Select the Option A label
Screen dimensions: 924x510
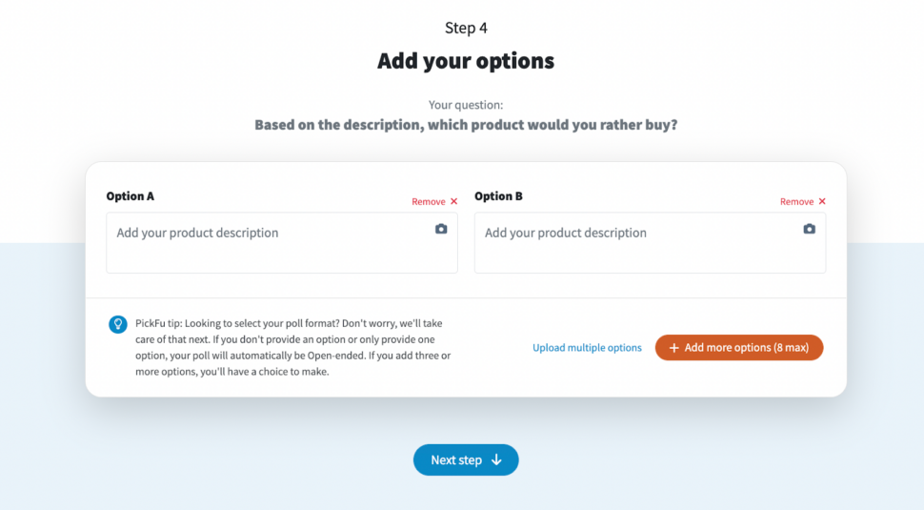(131, 196)
